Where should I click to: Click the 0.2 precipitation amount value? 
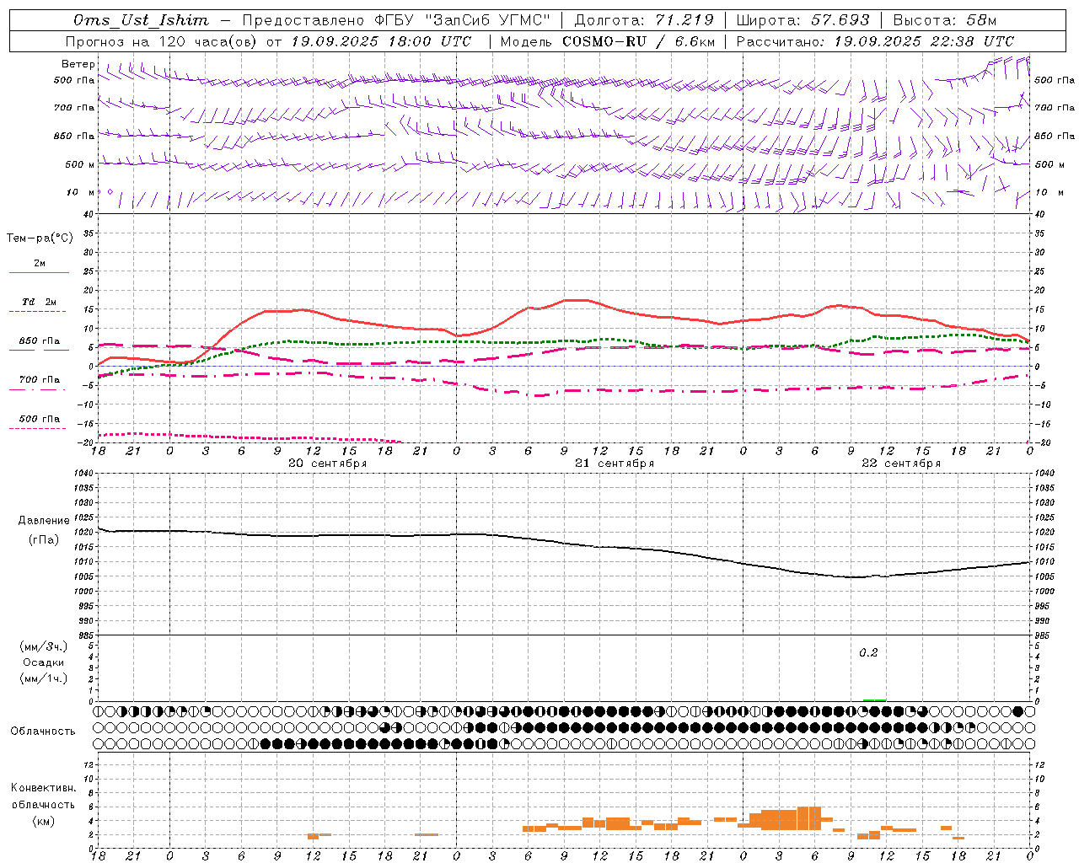click(868, 653)
